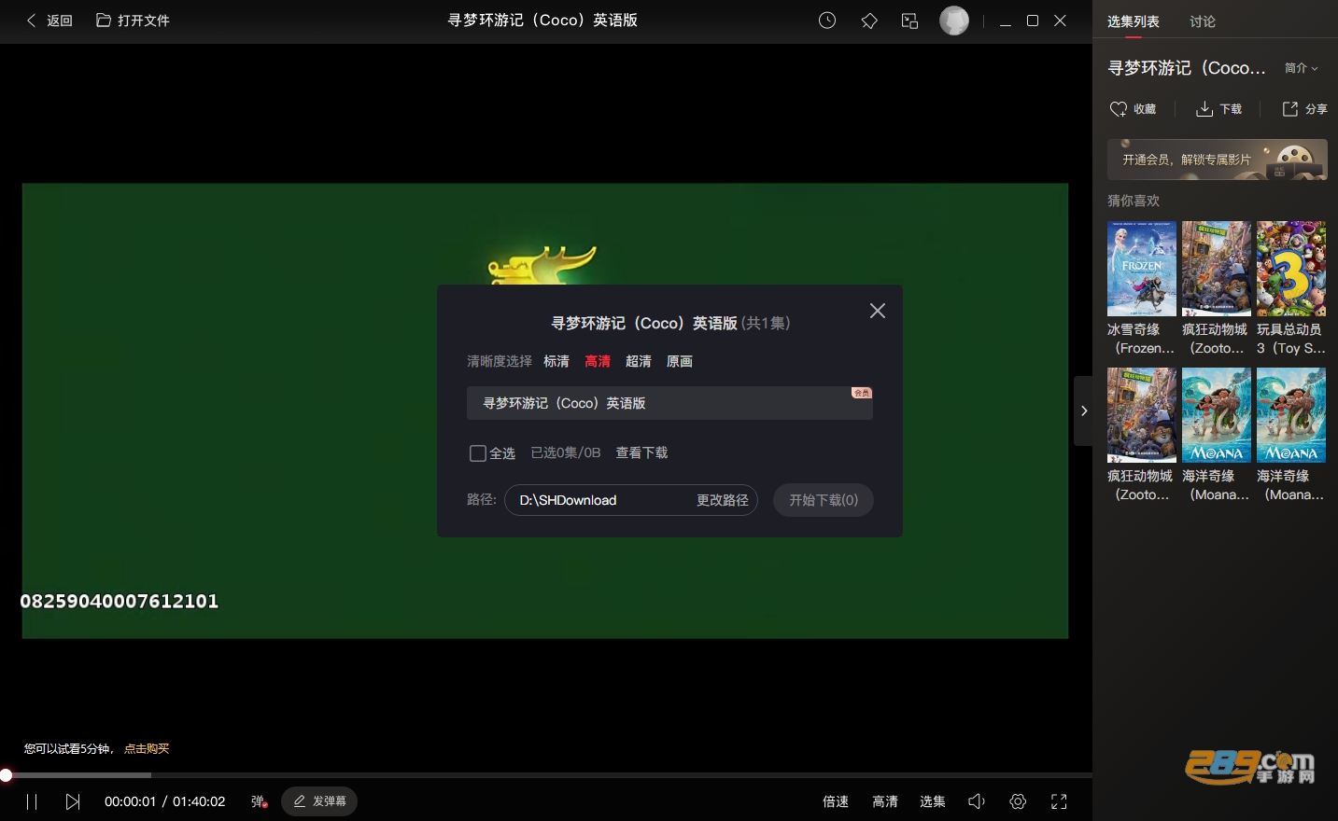Open the 倍速 playback speed menu
The width and height of the screenshot is (1338, 821).
836,801
